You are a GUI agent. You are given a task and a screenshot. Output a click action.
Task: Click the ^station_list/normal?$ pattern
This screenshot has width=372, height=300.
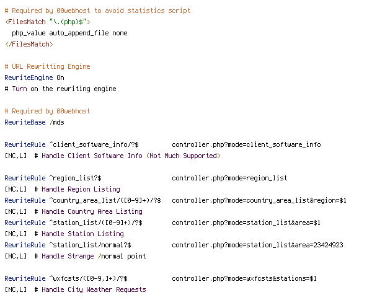click(90, 245)
